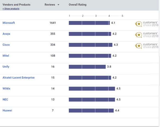
Task: Open the Alcatel-Lucent Enterprise link
Action: click(19, 78)
